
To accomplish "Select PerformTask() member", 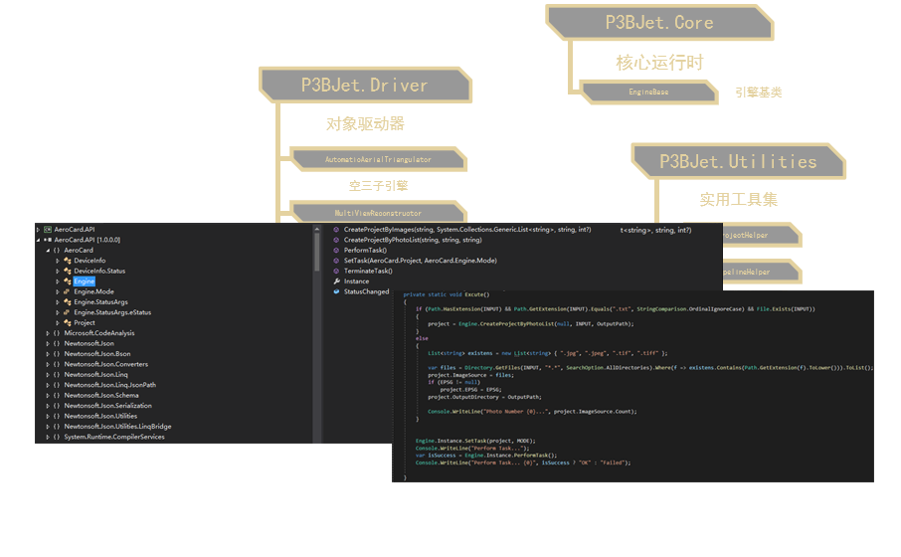I will [x=365, y=250].
